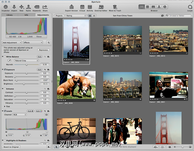Click Move to Trash icon
Screen dimensions: 194x151
tap(115, 7)
